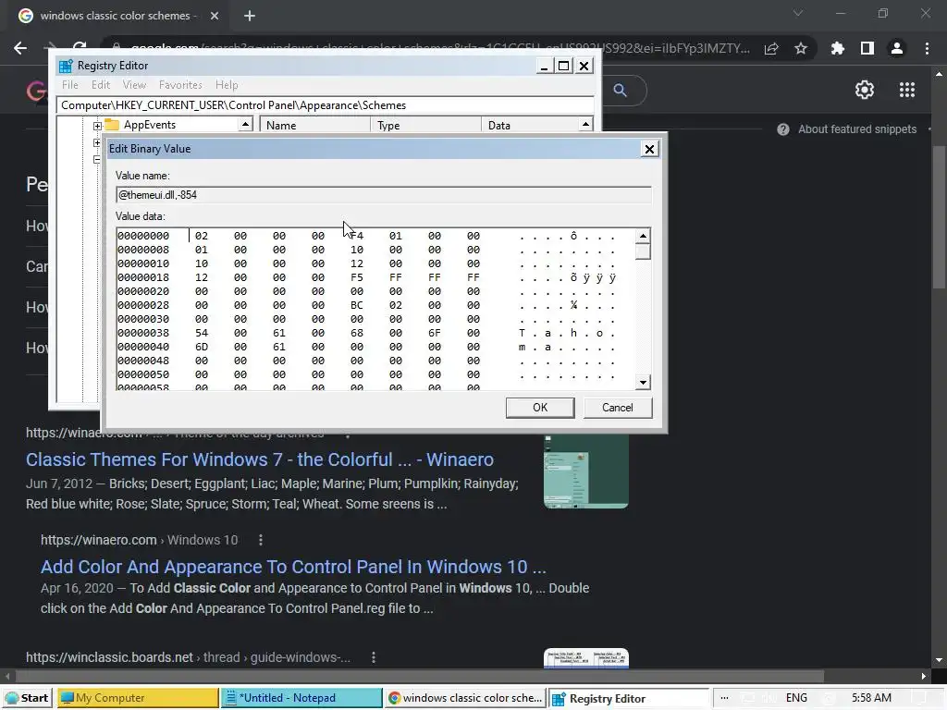Viewport: 947px width, 710px height.
Task: Click the AppEvents folder icon
Action: 112,125
